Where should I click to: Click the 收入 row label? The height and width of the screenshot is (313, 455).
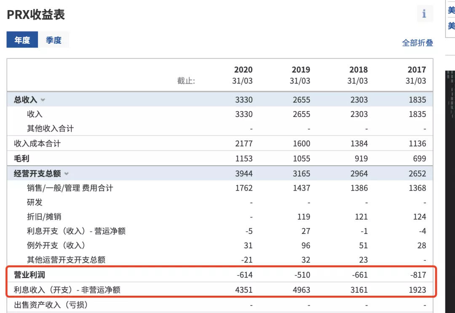tap(35, 114)
